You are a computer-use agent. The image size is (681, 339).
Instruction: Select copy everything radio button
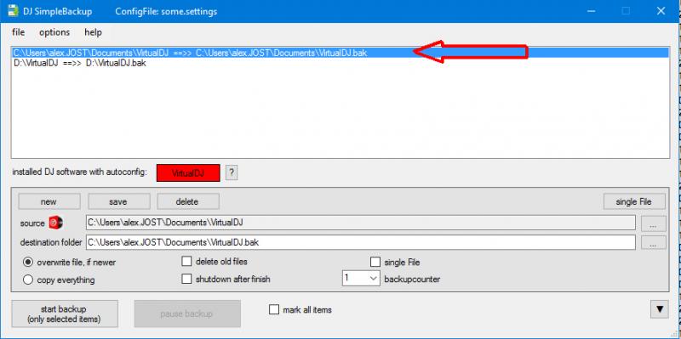(x=28, y=280)
